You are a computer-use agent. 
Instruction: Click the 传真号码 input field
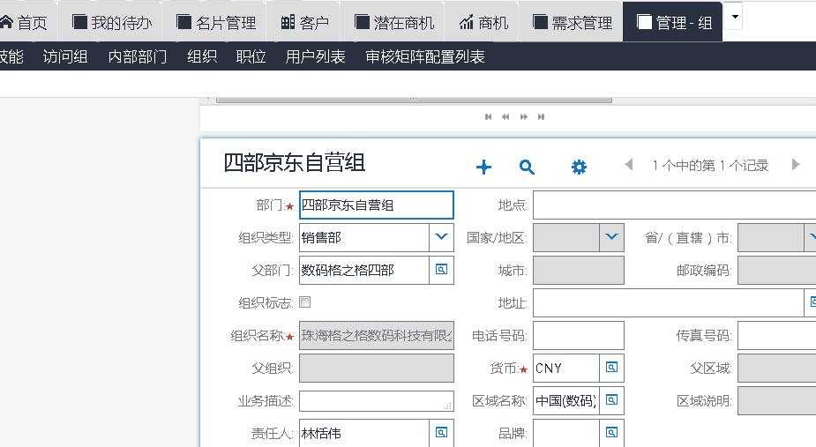777,336
